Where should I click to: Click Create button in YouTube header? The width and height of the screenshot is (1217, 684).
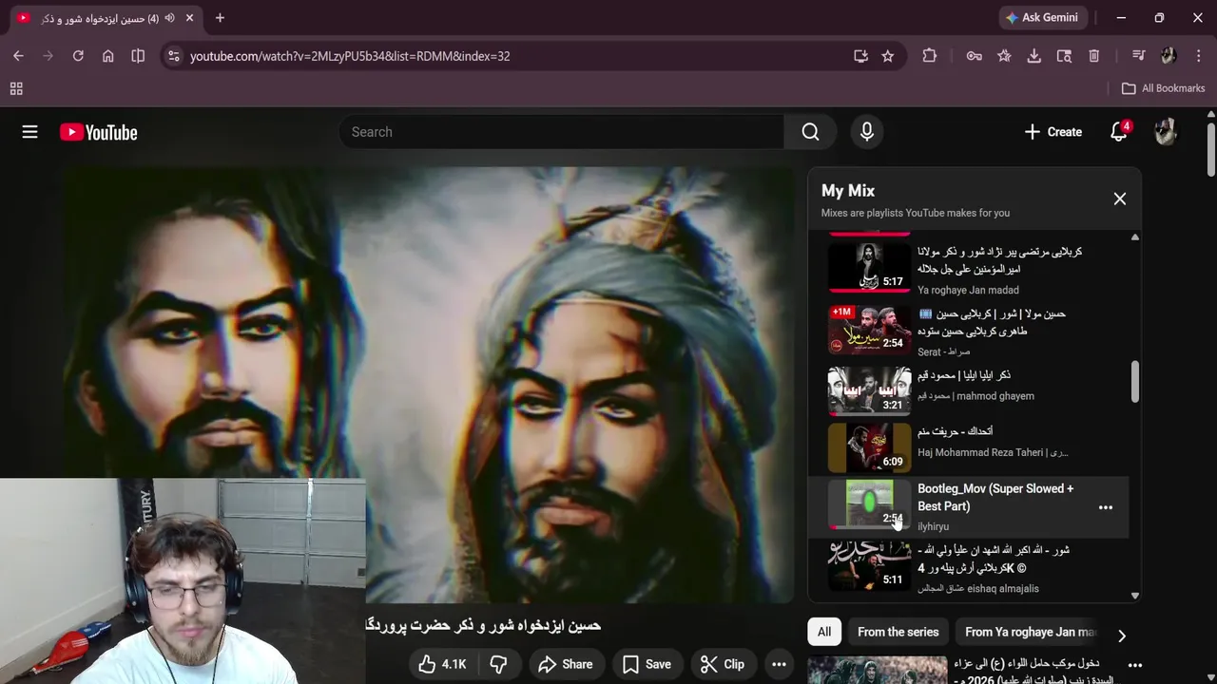click(1053, 132)
